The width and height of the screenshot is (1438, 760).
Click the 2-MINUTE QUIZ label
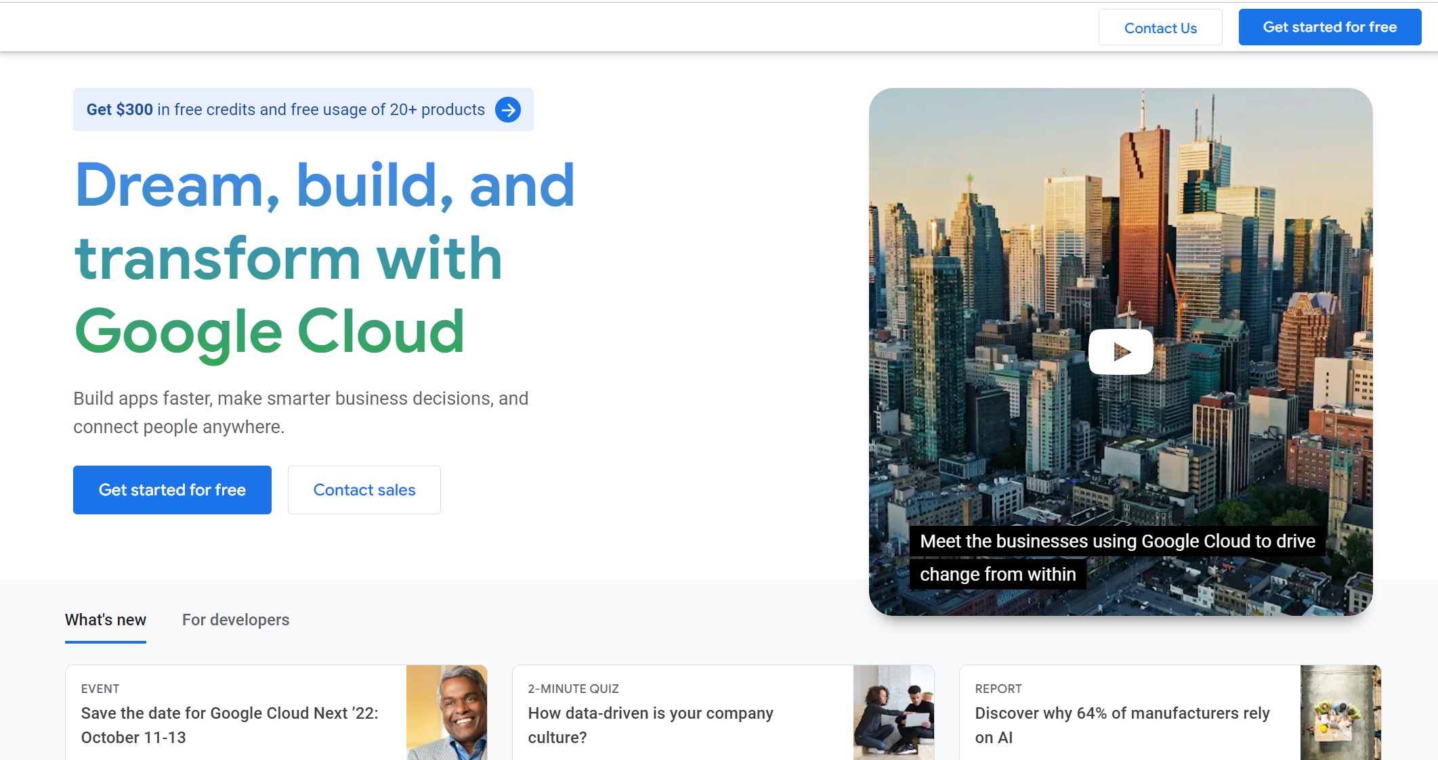(574, 689)
